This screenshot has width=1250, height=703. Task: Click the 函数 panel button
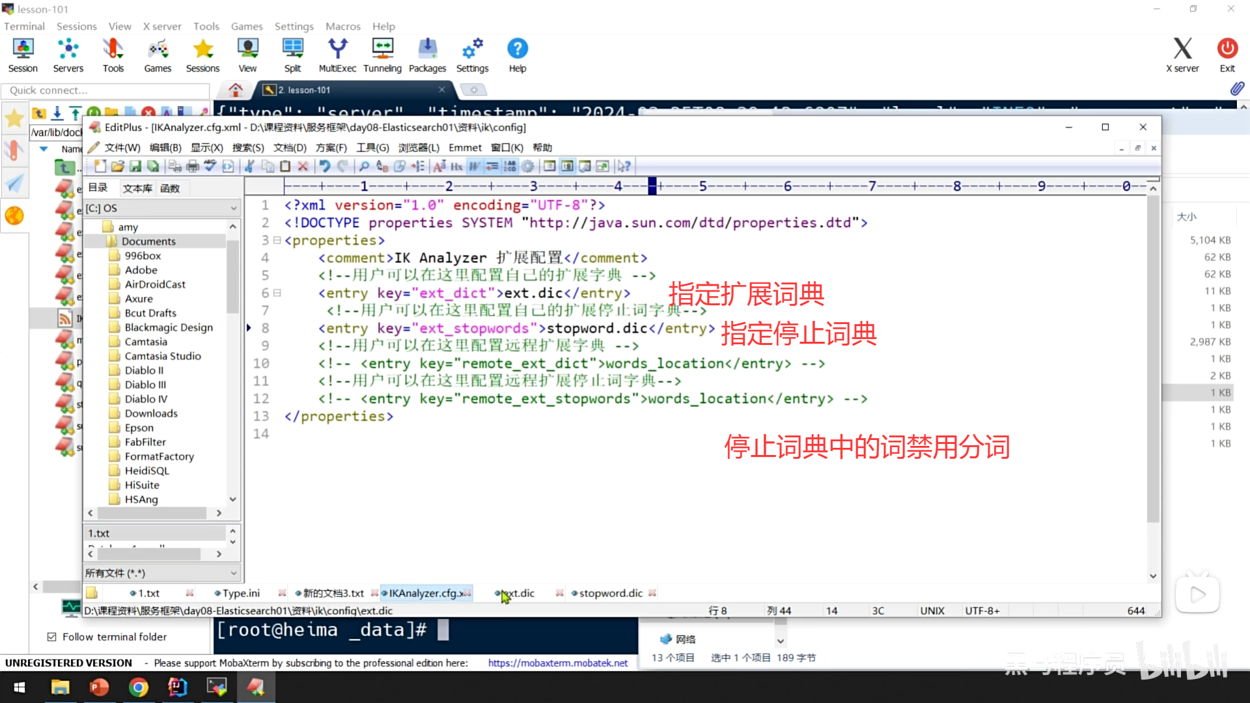pyautogui.click(x=170, y=188)
